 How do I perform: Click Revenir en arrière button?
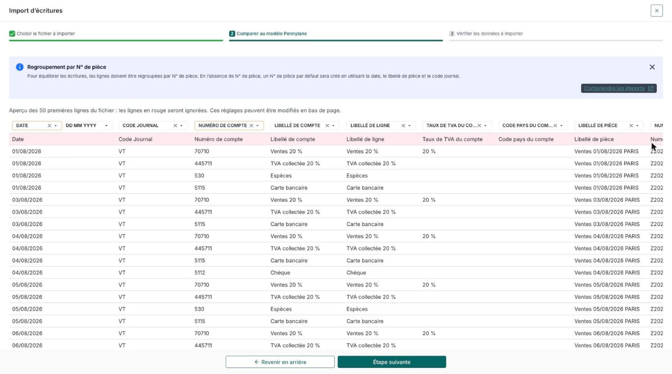[x=280, y=362]
